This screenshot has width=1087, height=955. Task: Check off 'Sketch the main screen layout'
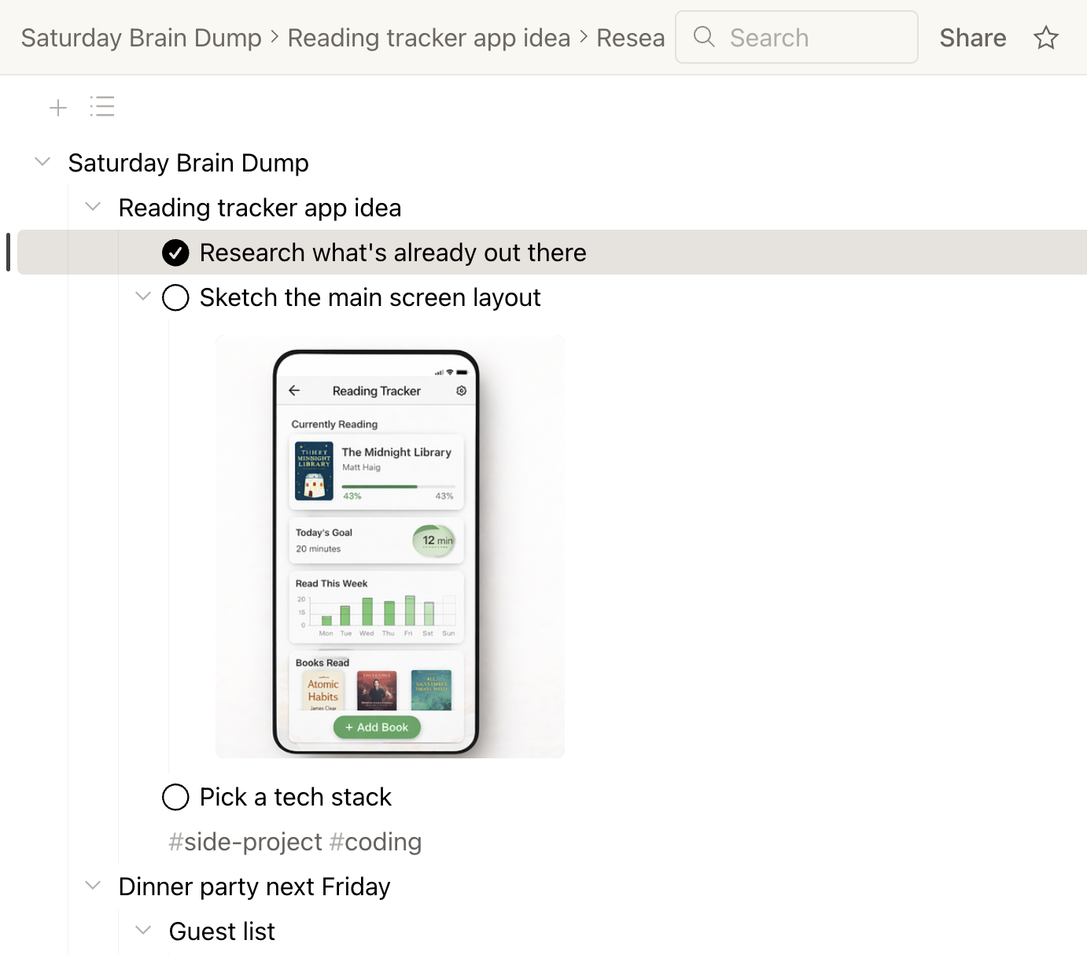[175, 297]
